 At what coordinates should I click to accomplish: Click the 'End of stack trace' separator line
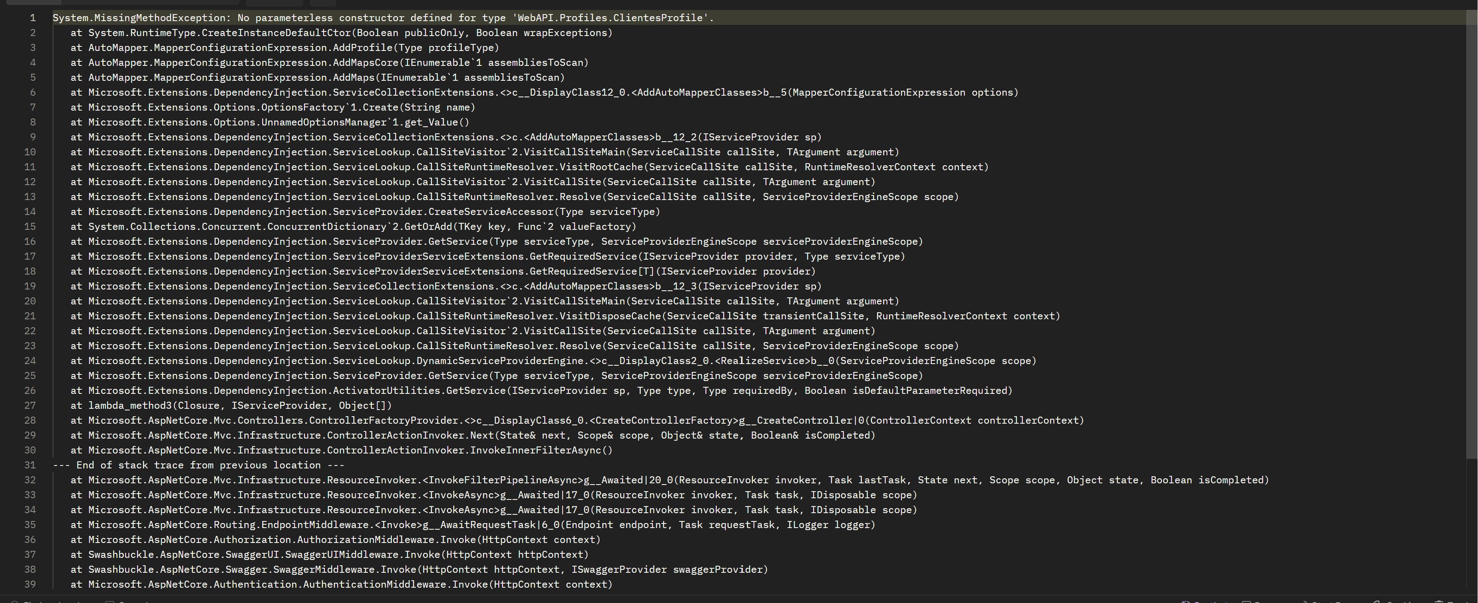click(x=198, y=466)
